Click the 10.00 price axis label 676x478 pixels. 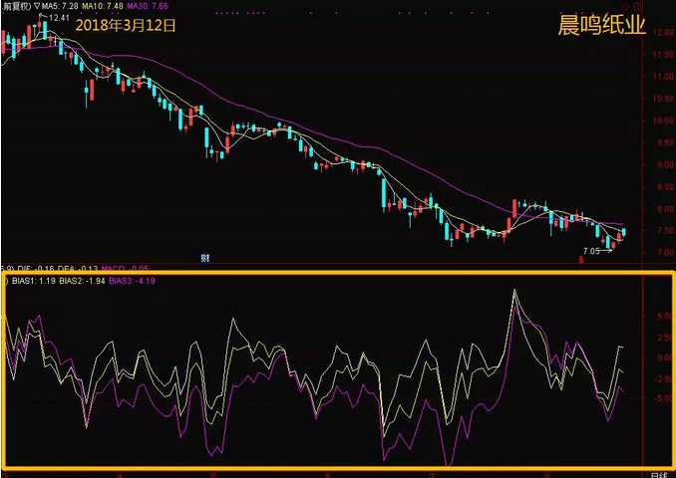(658, 121)
